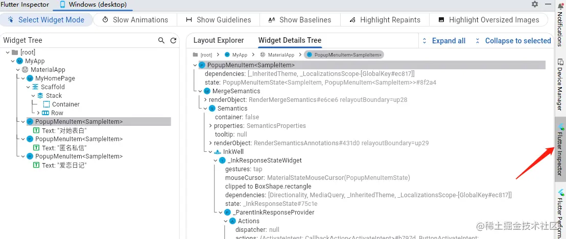Image resolution: width=566 pixels, height=239 pixels.
Task: Hide the Flutter Inspector tool window
Action: coord(548,4)
